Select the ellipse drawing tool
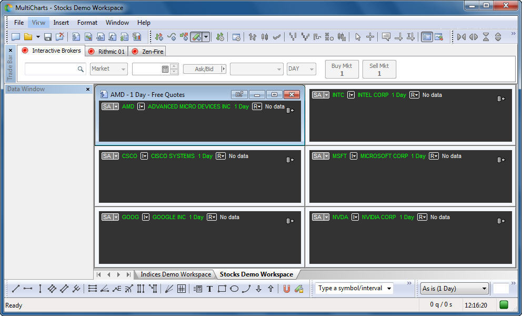Image resolution: width=522 pixels, height=316 pixels. coord(234,289)
